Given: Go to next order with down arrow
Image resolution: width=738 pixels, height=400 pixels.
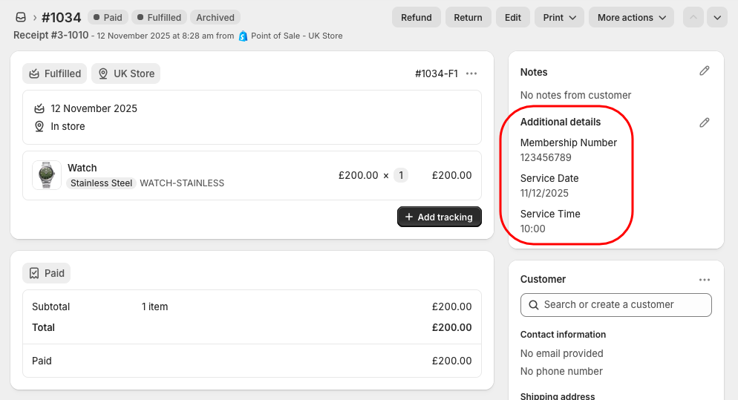Looking at the screenshot, I should point(716,17).
